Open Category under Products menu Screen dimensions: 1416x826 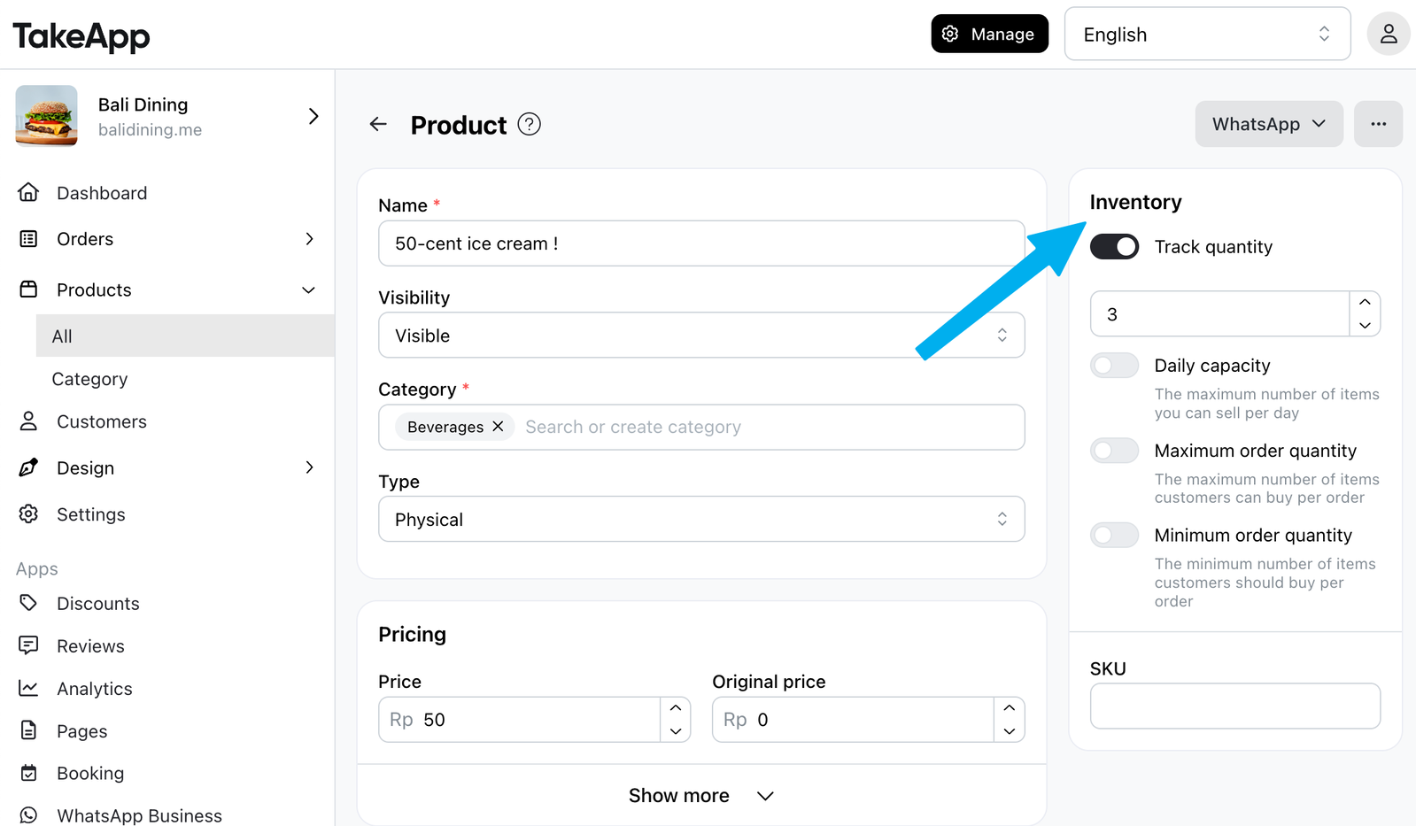coord(89,379)
